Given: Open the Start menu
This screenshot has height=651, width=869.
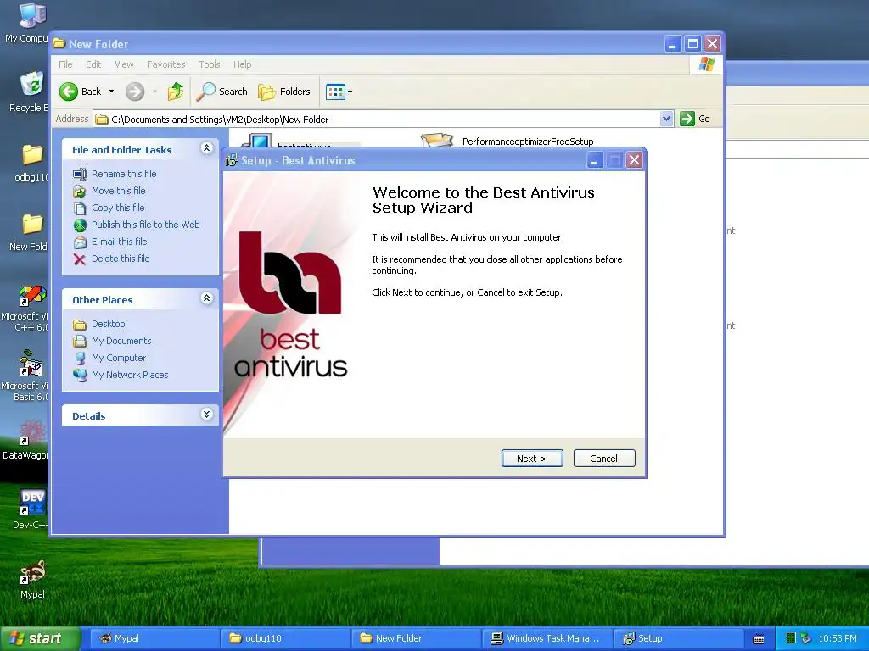Looking at the screenshot, I should coord(39,638).
